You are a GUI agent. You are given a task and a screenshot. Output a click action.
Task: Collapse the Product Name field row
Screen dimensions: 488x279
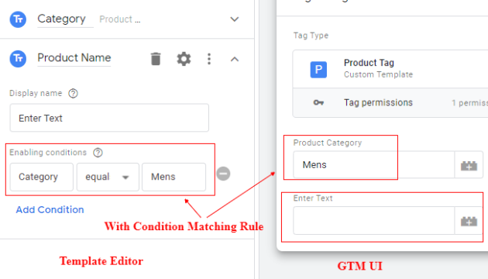(235, 59)
